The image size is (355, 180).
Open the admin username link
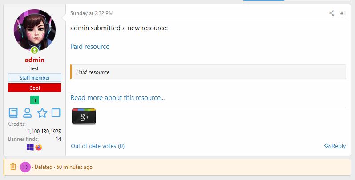[34, 60]
